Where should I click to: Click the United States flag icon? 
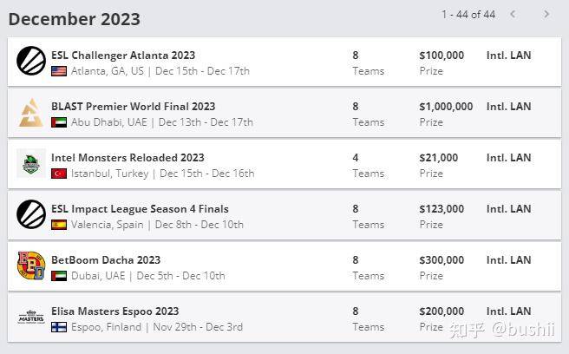[59, 71]
